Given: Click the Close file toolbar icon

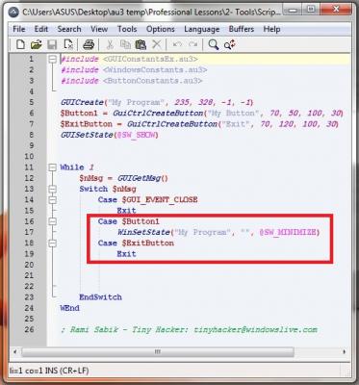Looking at the screenshot, I should pyautogui.click(x=68, y=44).
